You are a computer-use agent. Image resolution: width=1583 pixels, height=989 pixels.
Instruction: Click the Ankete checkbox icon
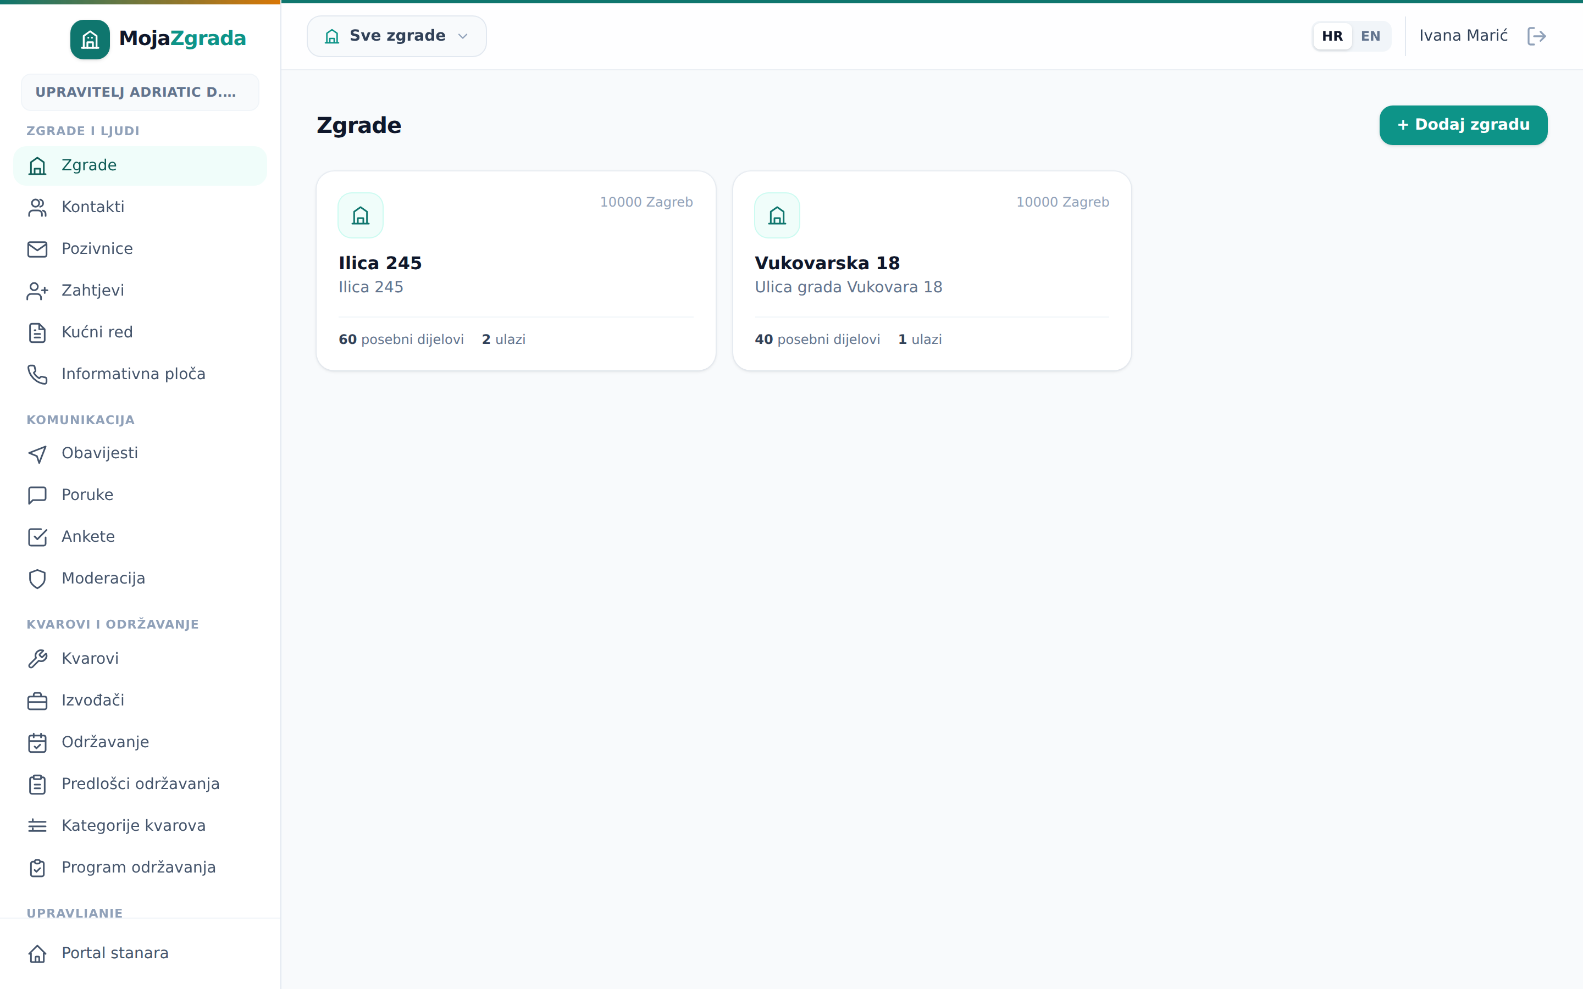(37, 537)
